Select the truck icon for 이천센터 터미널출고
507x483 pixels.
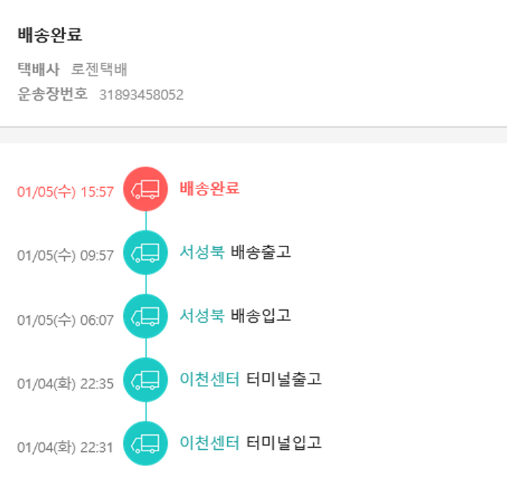tap(145, 380)
